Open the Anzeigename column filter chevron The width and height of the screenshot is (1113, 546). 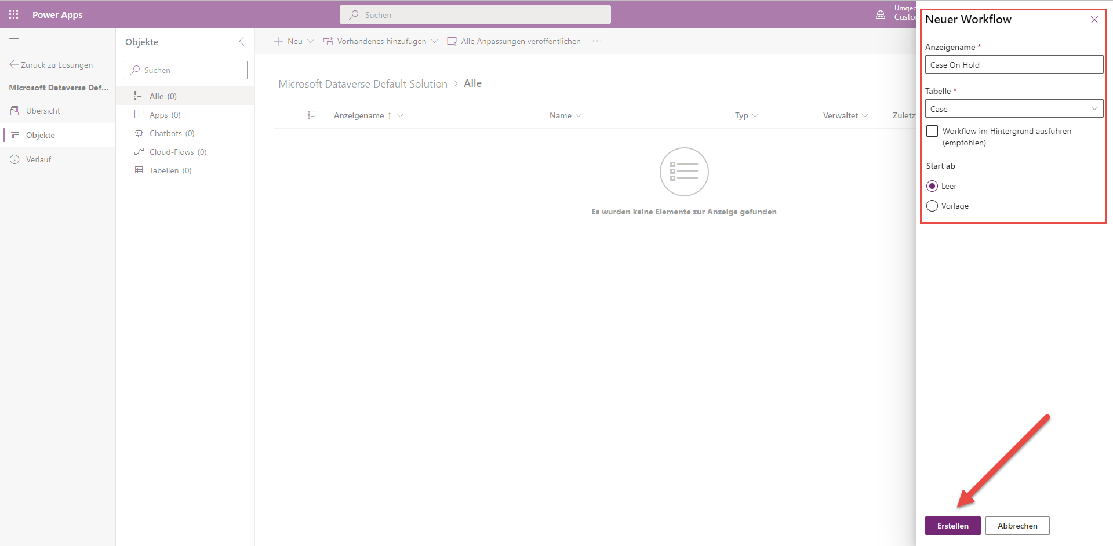point(400,115)
